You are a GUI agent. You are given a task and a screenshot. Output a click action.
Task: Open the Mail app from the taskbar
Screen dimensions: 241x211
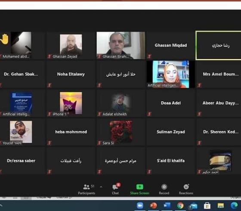tap(194, 206)
